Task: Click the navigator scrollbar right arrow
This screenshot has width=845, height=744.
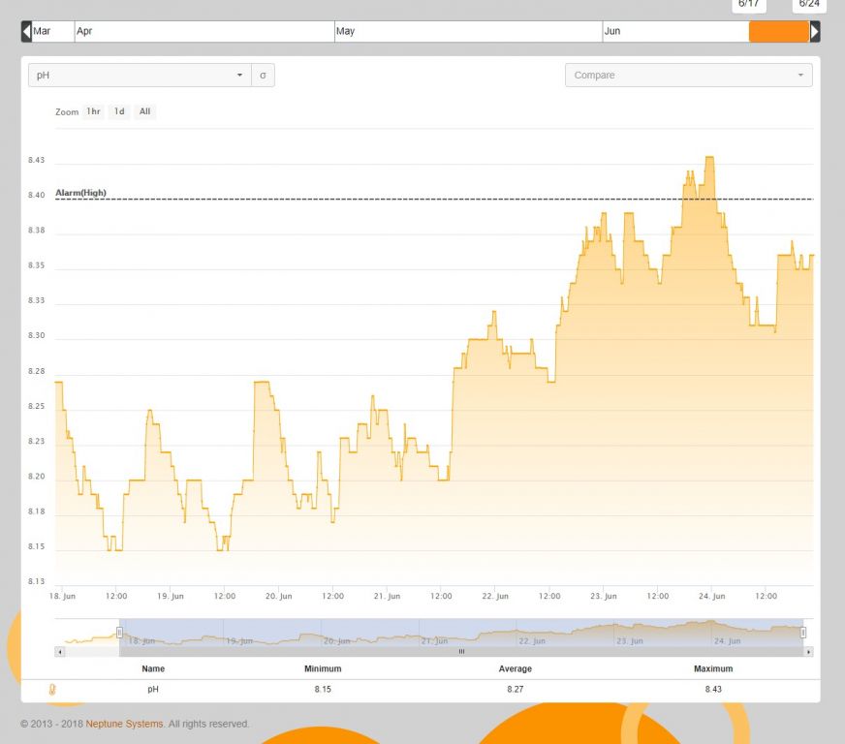Action: pyautogui.click(x=808, y=652)
